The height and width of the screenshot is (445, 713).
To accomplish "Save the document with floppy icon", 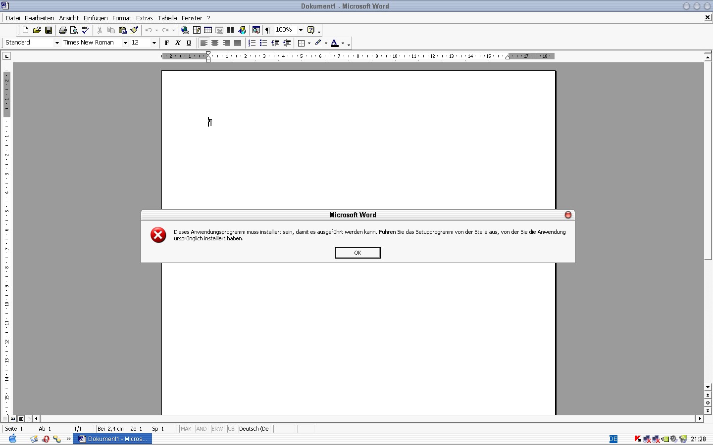I will (x=49, y=30).
